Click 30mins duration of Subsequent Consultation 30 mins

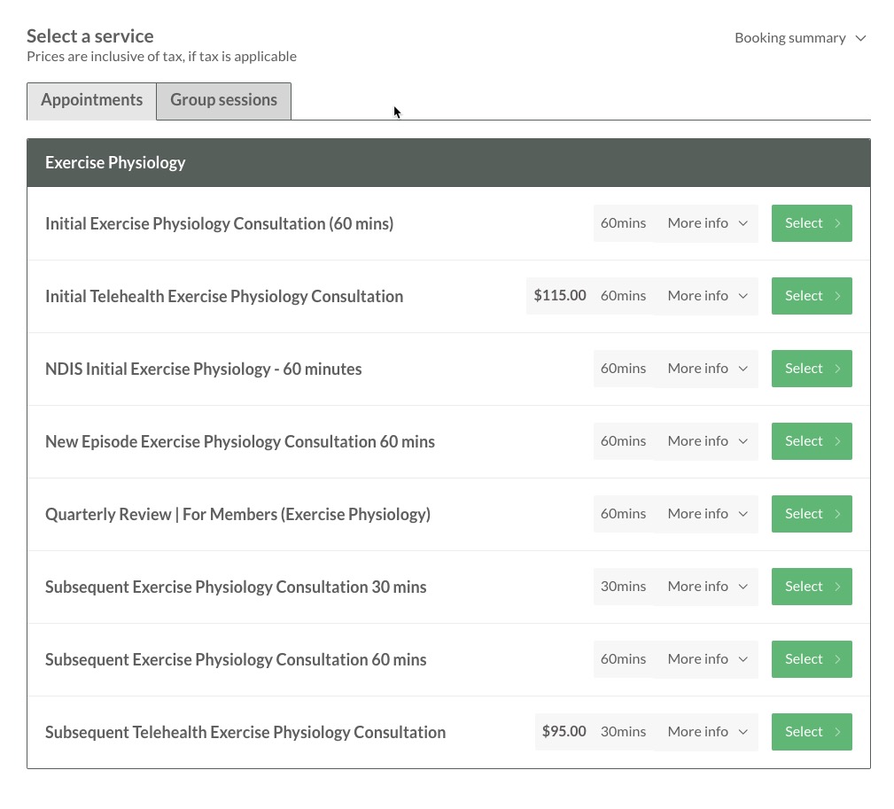[623, 586]
